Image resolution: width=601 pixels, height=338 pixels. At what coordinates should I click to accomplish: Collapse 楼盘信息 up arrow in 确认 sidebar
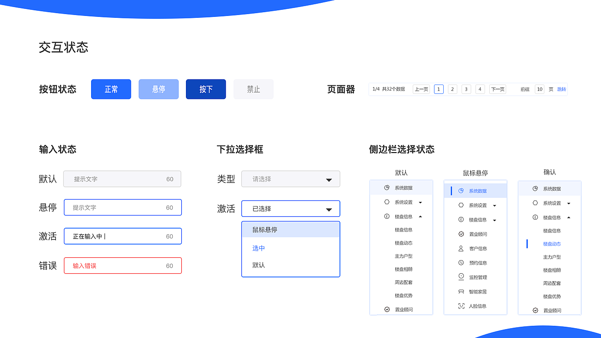pos(569,217)
